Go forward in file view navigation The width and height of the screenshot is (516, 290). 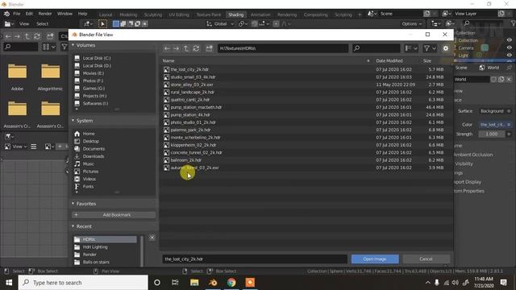(x=177, y=48)
